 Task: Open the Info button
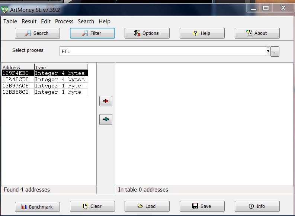tap(257, 206)
